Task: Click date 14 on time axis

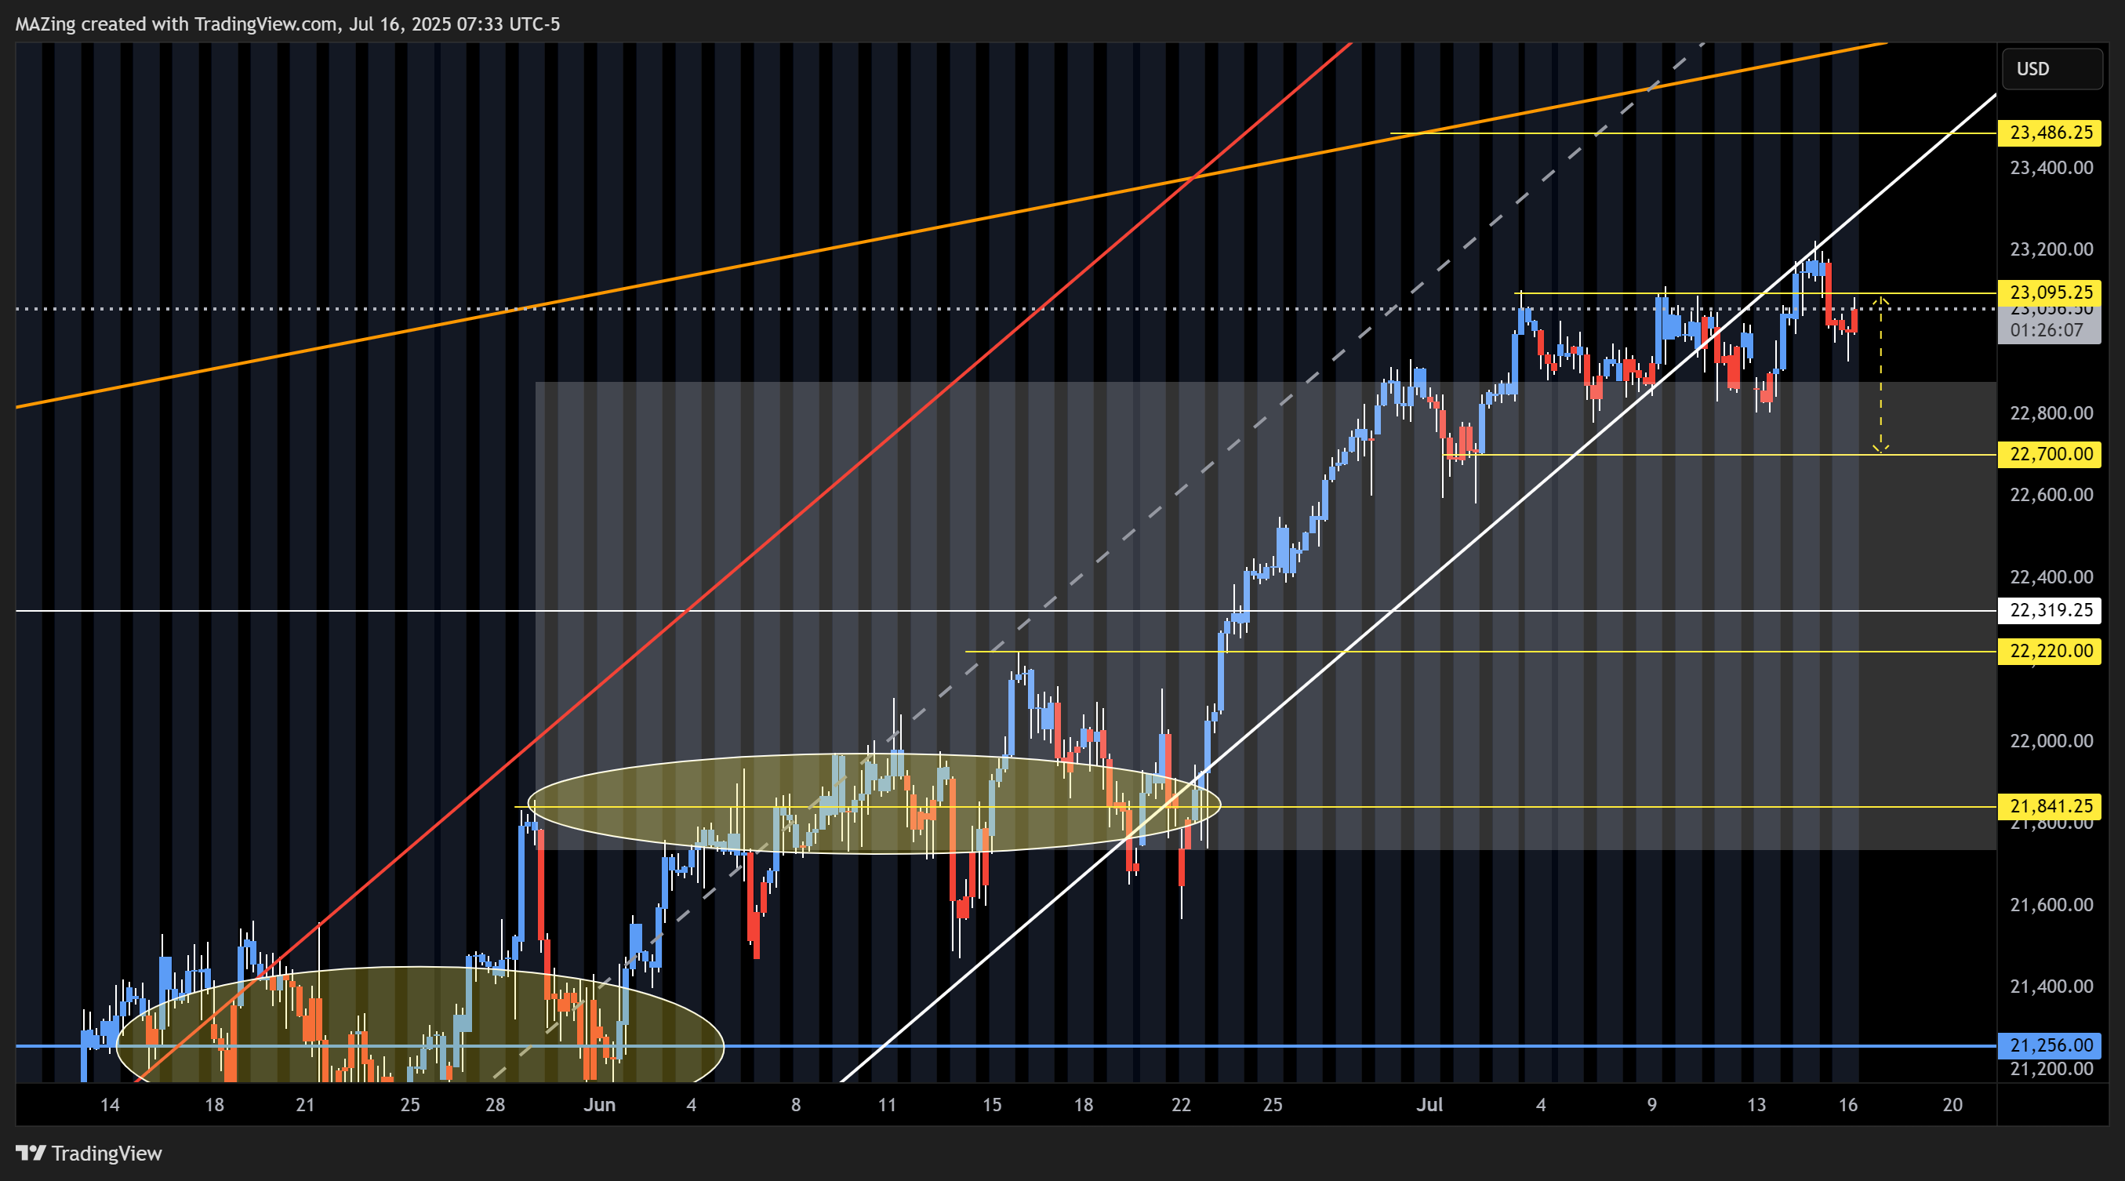Action: click(x=110, y=1105)
